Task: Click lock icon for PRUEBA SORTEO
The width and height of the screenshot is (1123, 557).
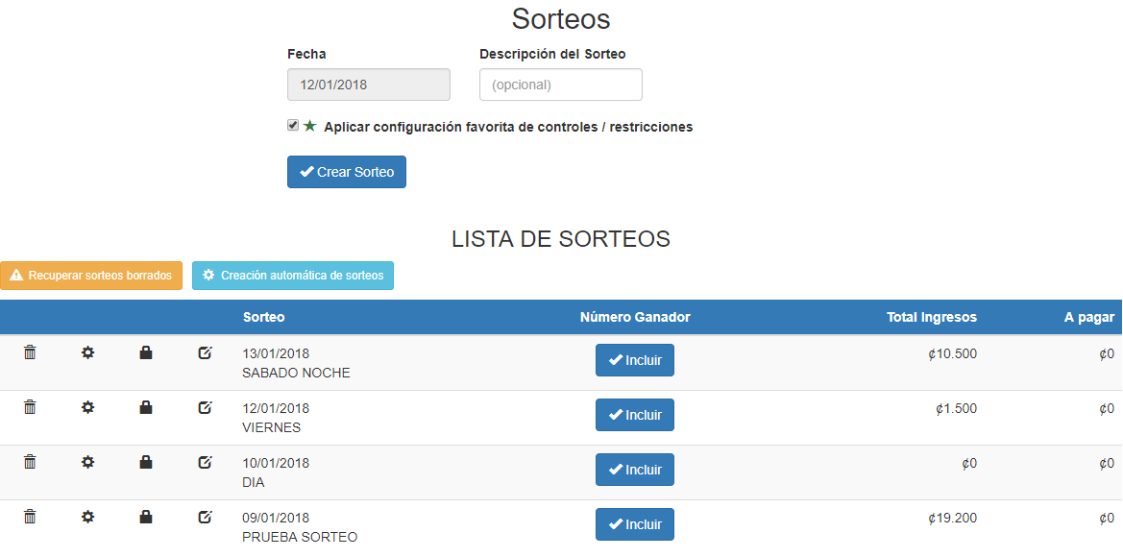Action: point(146,517)
